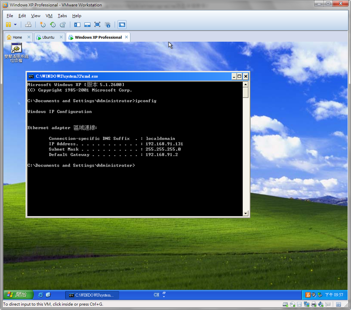Click the localdomain DNS suffix text
Screen dimensions: 351x310
pos(160,139)
